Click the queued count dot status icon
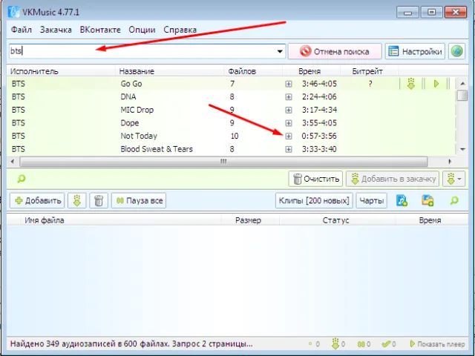 [310, 344]
